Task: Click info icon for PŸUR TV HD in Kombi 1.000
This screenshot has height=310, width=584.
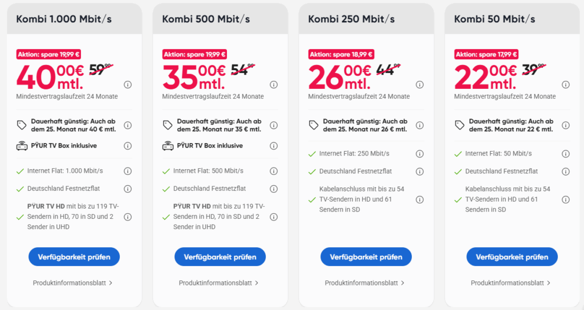Action: tap(128, 217)
